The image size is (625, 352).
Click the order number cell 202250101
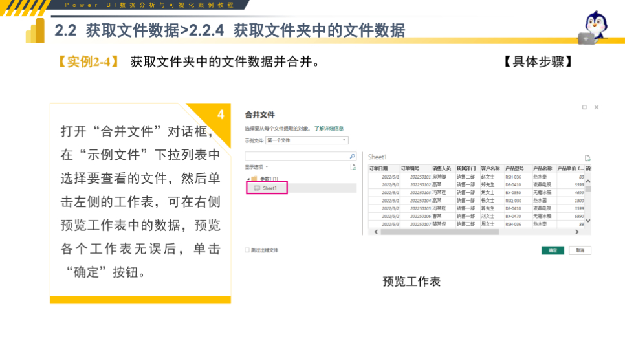pos(420,177)
